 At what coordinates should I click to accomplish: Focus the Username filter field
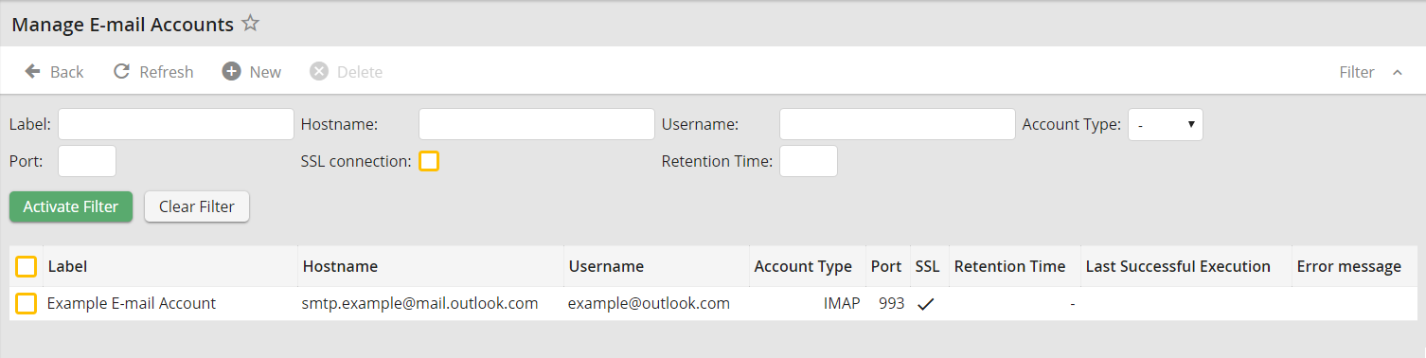(898, 124)
